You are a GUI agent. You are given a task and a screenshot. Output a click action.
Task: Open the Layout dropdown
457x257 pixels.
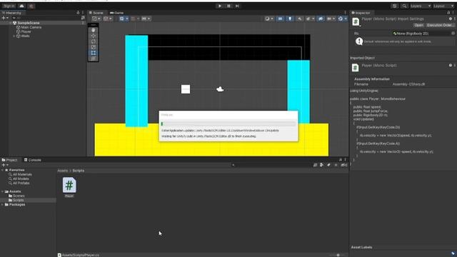(443, 6)
